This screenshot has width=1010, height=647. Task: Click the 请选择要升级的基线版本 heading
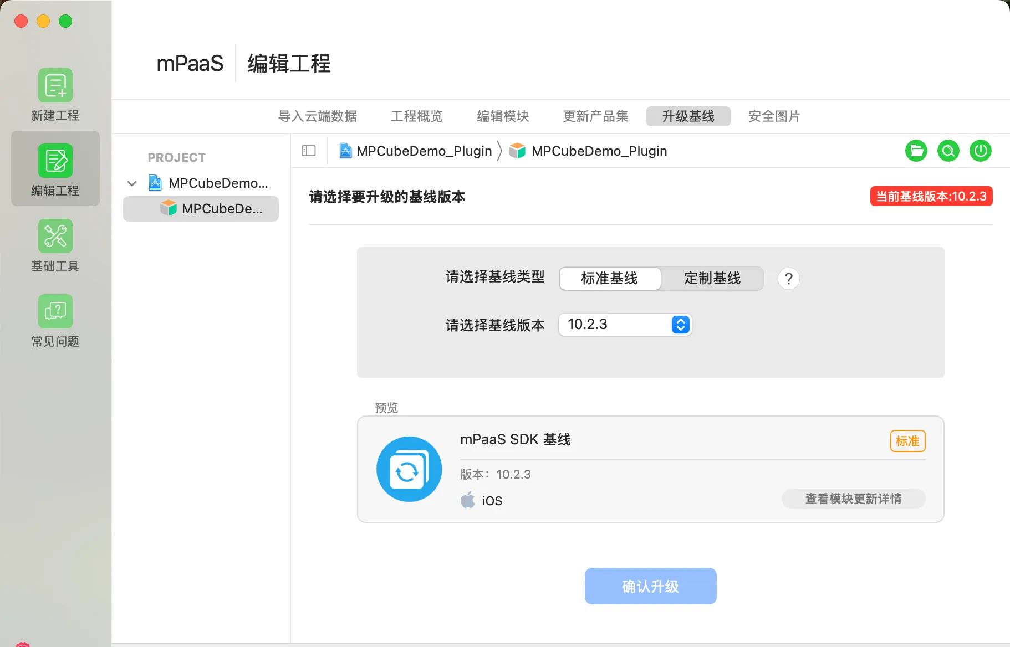[387, 197]
